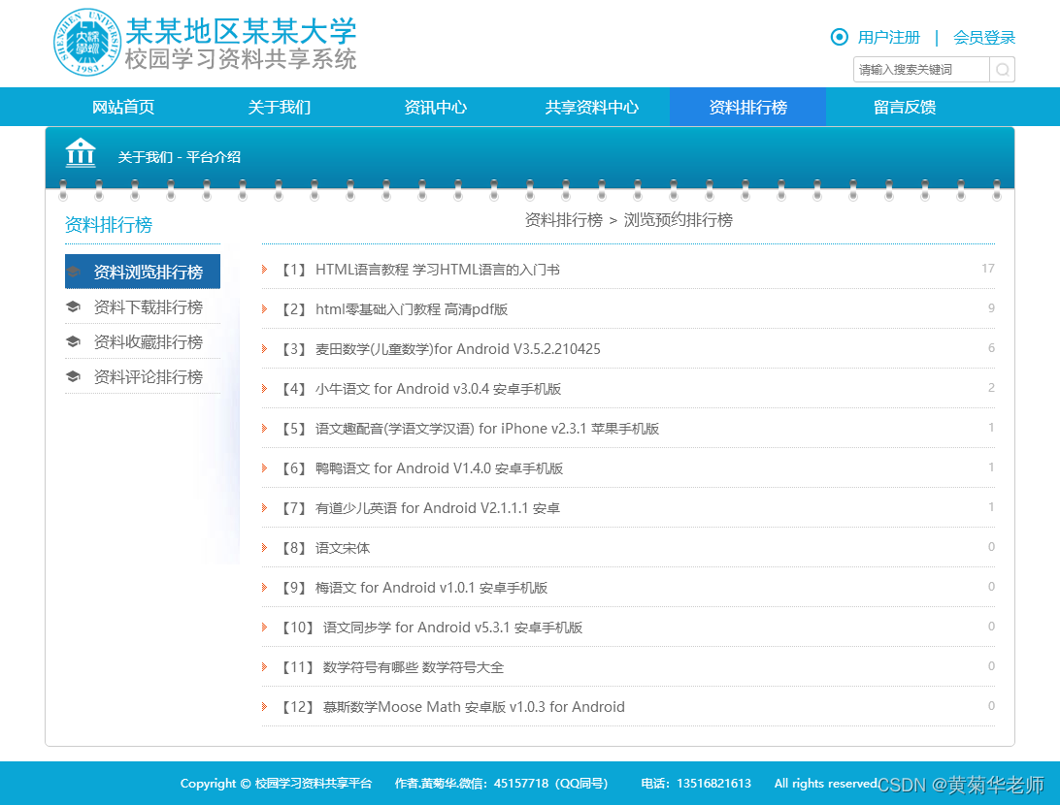1060x805 pixels.
Task: Click the university logo emblem
Action: tap(85, 43)
